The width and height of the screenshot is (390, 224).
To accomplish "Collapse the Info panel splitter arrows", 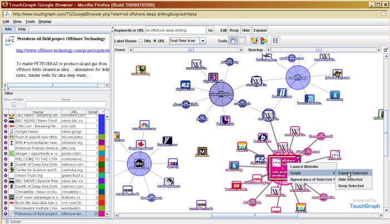I will [x=7, y=89].
